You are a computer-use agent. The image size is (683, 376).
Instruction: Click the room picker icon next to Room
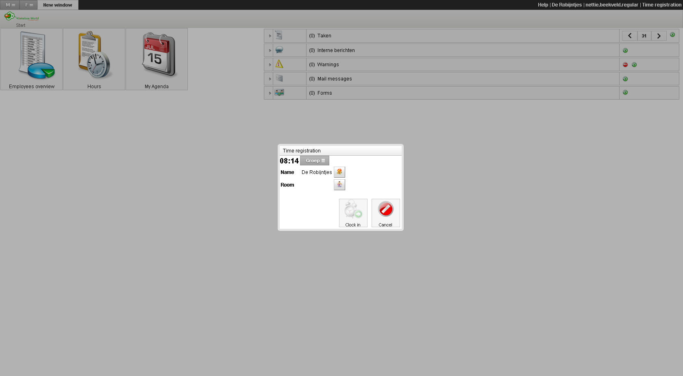pyautogui.click(x=339, y=185)
